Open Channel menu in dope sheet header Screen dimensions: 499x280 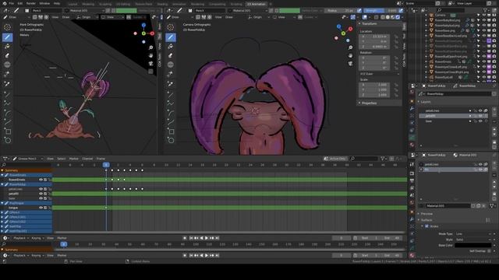(x=87, y=159)
